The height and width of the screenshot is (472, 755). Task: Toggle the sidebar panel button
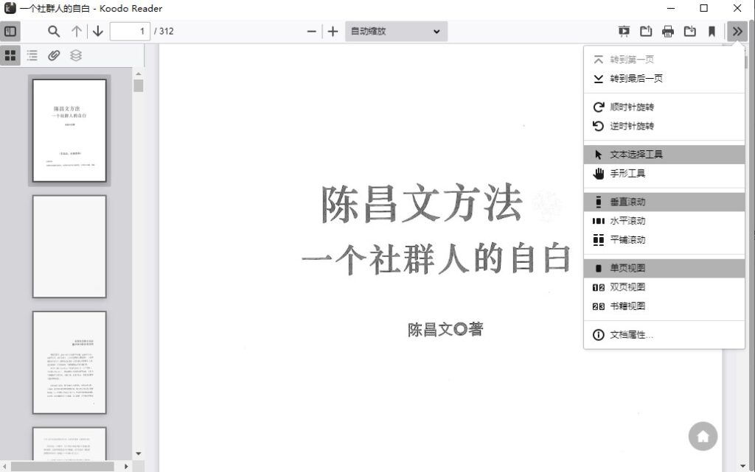[10, 32]
